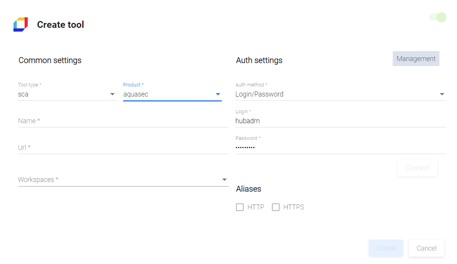457x264 pixels.
Task: Check the HTTPS alias checkbox
Action: [x=276, y=207]
